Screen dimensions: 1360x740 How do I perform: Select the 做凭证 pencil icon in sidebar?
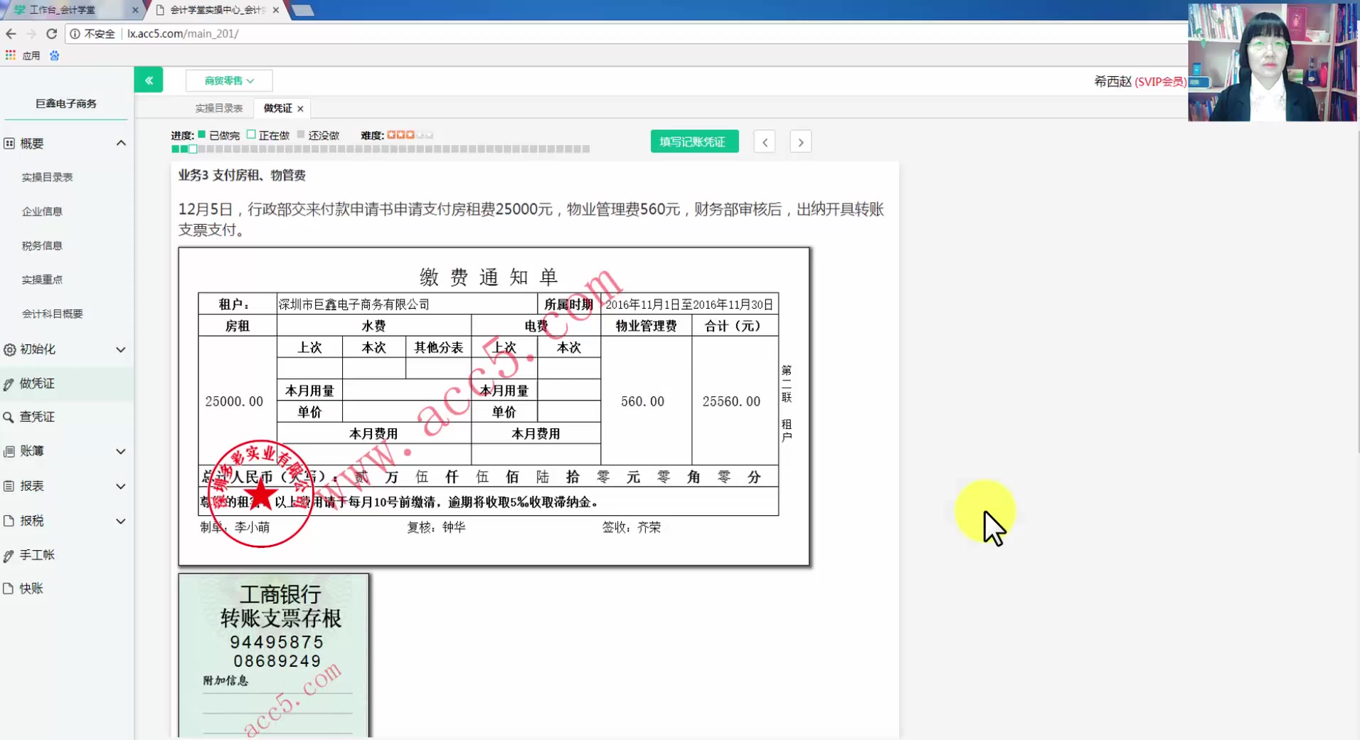click(9, 383)
